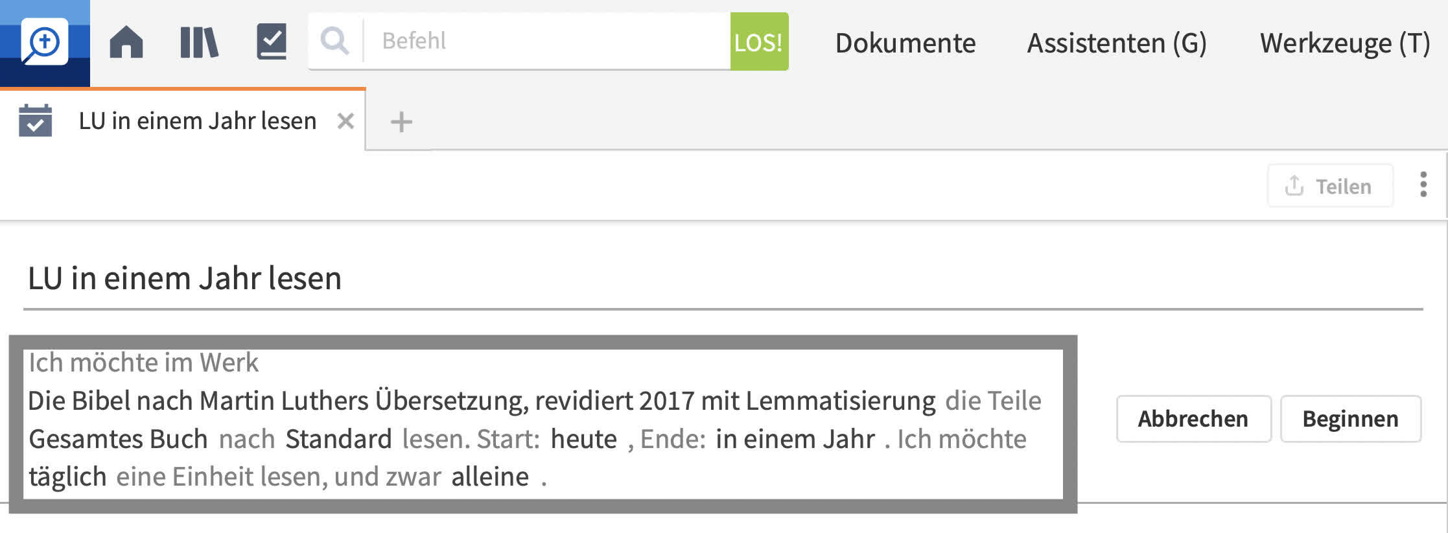The height and width of the screenshot is (533, 1448).
Task: Open the Dokumente menu
Action: tap(905, 43)
